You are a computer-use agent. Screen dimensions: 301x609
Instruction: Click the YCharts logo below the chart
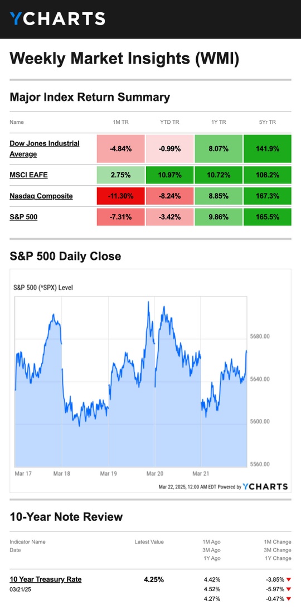[x=265, y=487]
